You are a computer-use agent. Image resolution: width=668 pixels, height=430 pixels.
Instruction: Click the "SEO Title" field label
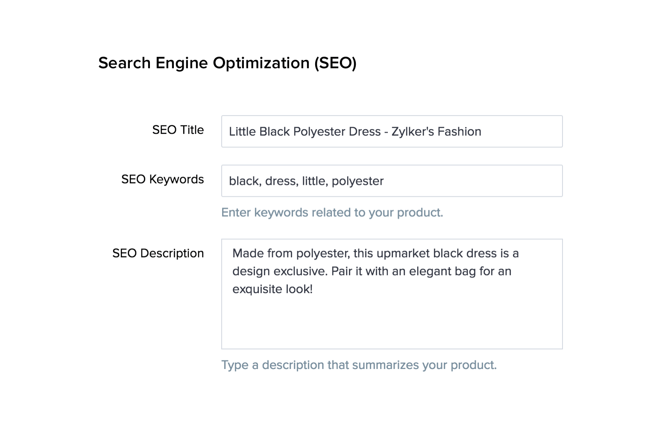[178, 130]
